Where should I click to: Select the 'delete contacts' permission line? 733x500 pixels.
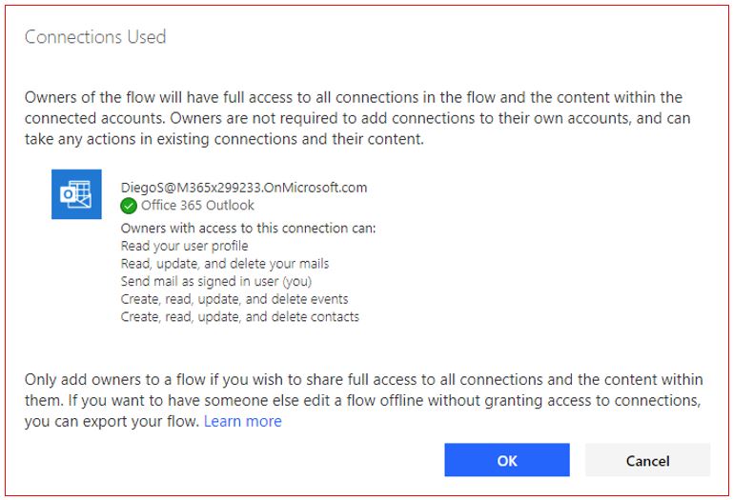pos(240,317)
